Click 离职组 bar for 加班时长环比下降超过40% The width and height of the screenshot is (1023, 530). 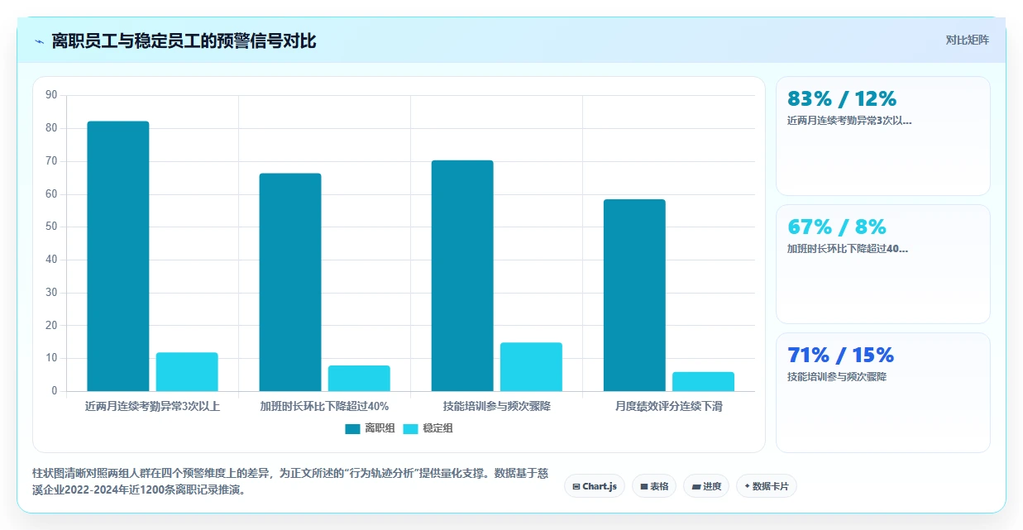click(x=290, y=282)
